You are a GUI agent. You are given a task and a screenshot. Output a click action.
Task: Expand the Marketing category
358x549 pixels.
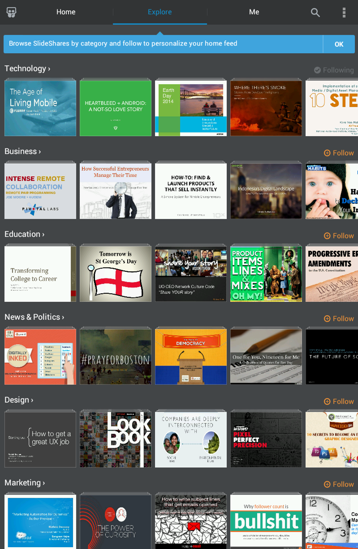coord(25,482)
